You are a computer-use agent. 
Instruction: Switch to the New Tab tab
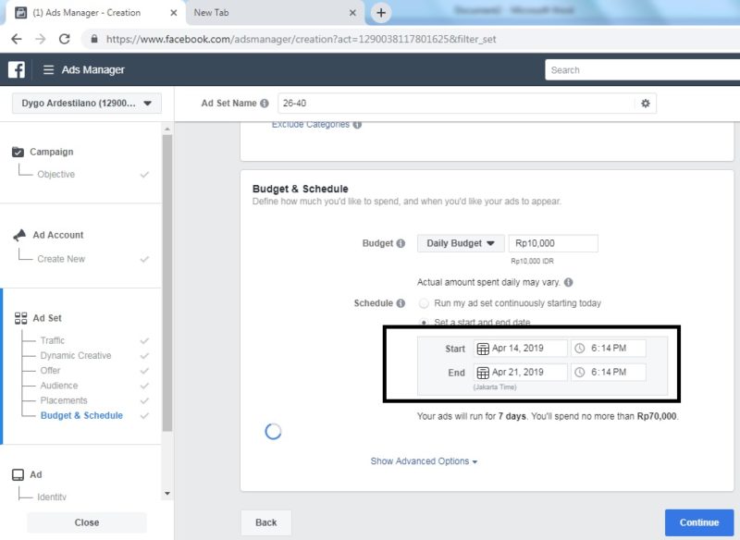pos(274,13)
